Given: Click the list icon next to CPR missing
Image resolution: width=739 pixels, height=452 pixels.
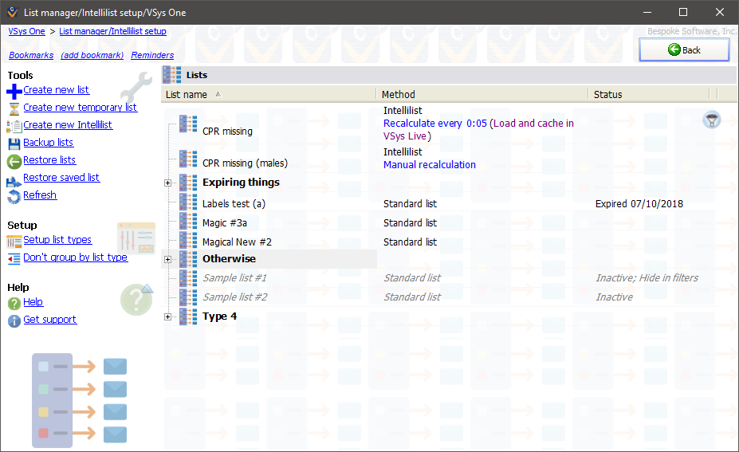Looking at the screenshot, I should tap(188, 124).
